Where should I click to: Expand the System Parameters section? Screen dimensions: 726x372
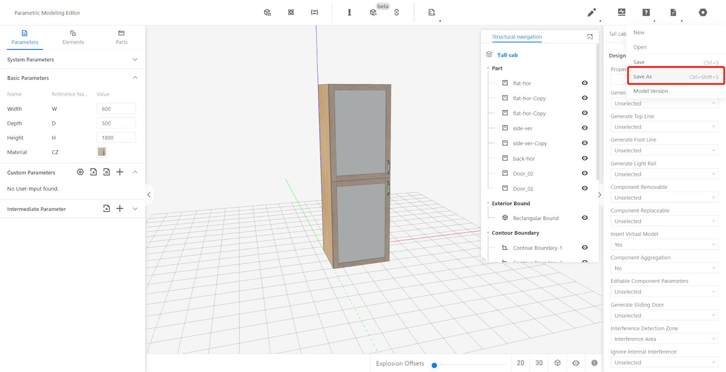135,60
